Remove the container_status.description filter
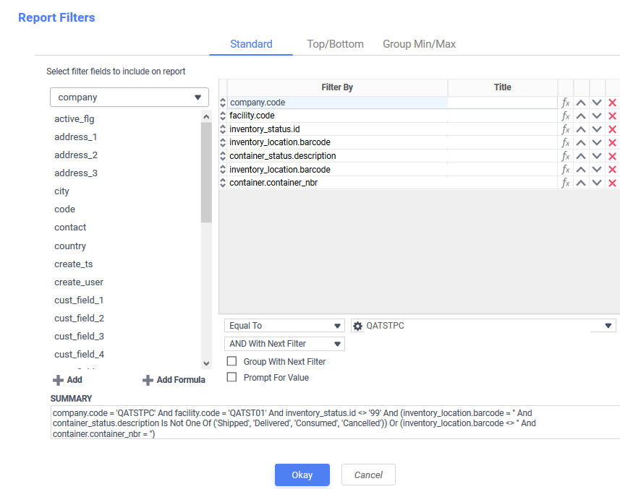Viewport: 620px width, 489px height. pyautogui.click(x=612, y=155)
